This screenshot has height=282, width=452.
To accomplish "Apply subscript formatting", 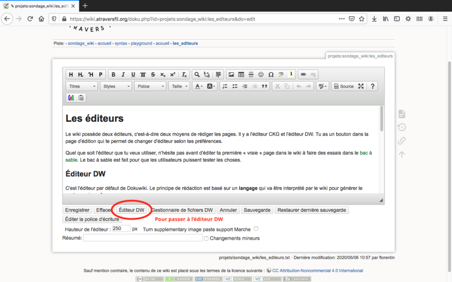I will tap(163, 75).
